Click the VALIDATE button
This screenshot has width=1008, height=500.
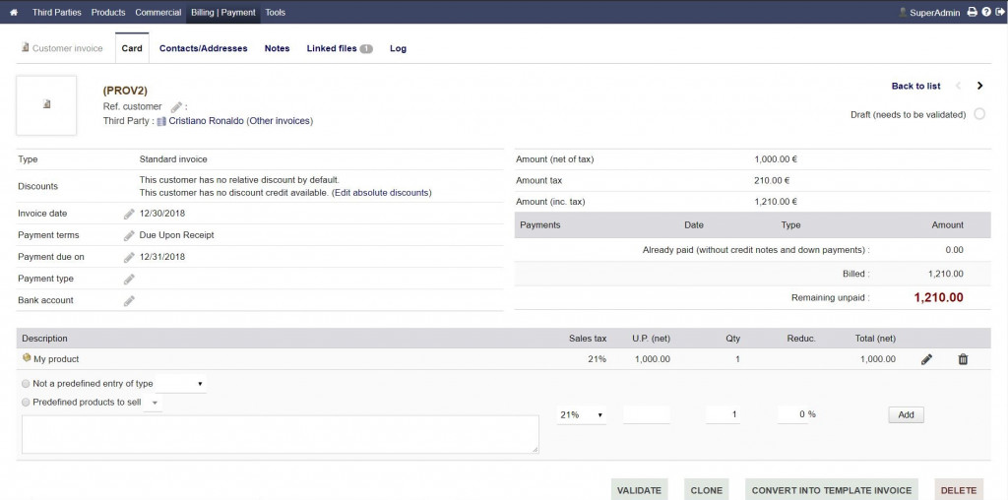(639, 490)
